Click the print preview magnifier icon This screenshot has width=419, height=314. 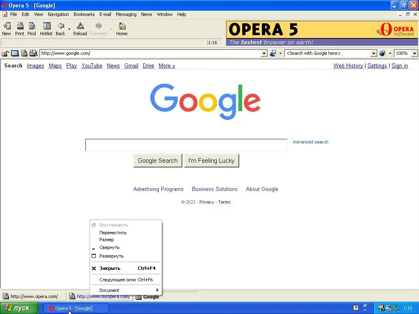pos(33,54)
